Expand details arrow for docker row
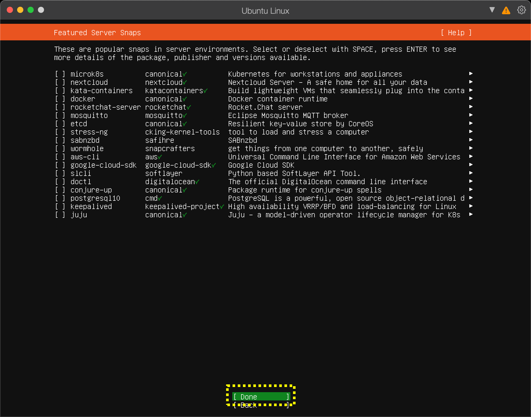This screenshot has width=531, height=417. [x=471, y=99]
